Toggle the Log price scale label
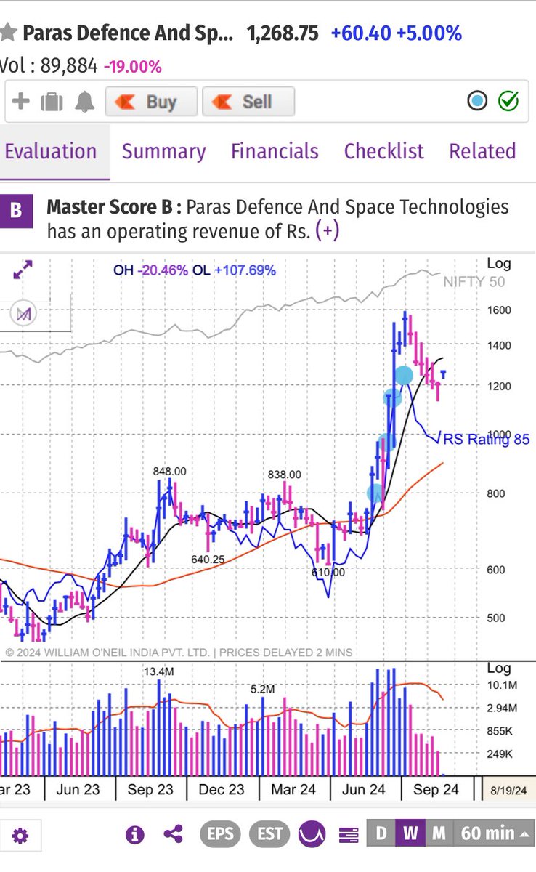Screen dimensions: 536x872 [499, 263]
